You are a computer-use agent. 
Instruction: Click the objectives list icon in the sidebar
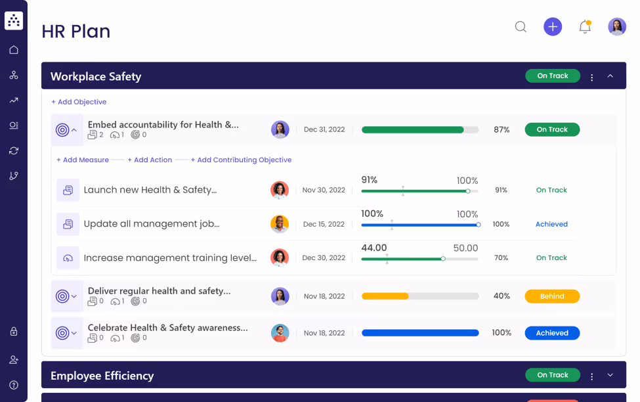(x=14, y=125)
